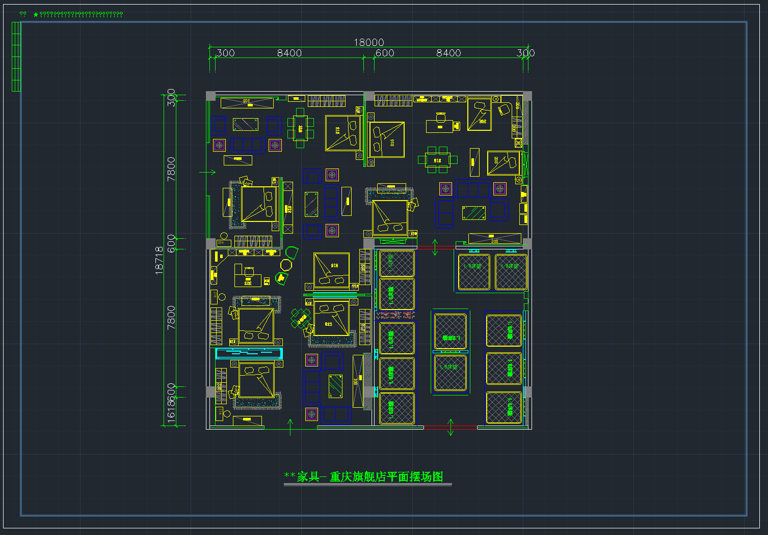Viewport: 768px width, 535px height.
Task: Click the 18000 overall width dimension text
Action: click(369, 42)
